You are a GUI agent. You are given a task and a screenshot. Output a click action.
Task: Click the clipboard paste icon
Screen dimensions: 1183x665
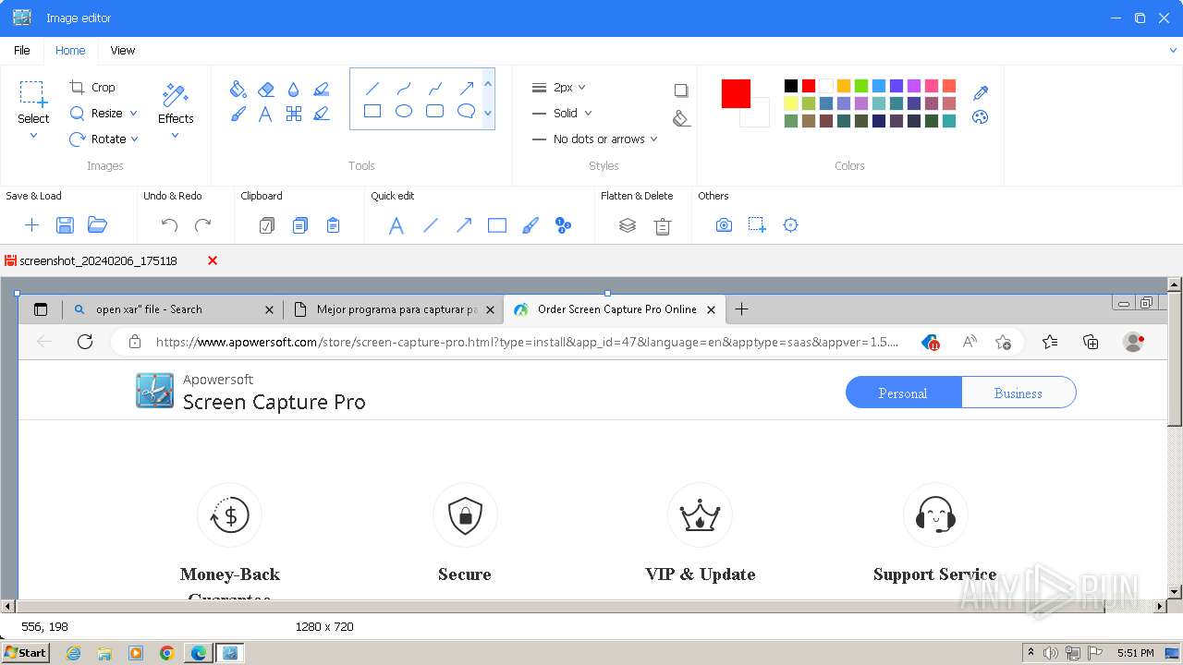coord(334,225)
